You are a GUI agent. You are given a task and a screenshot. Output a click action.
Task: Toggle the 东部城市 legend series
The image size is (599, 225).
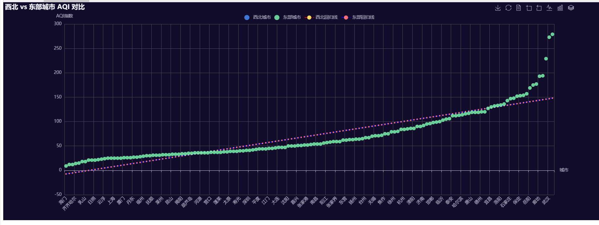click(288, 17)
